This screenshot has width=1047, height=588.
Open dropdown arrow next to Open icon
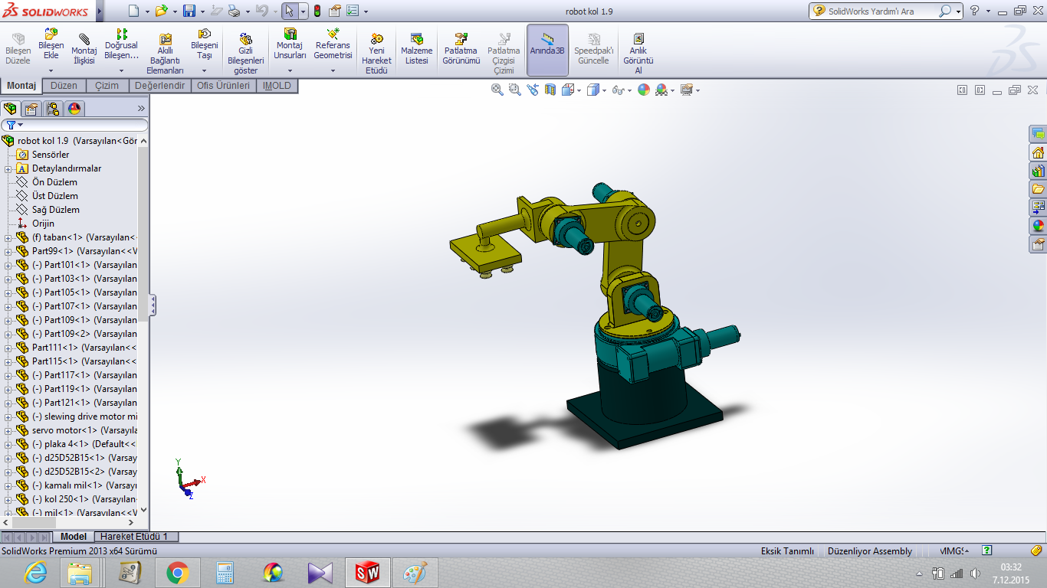click(174, 11)
